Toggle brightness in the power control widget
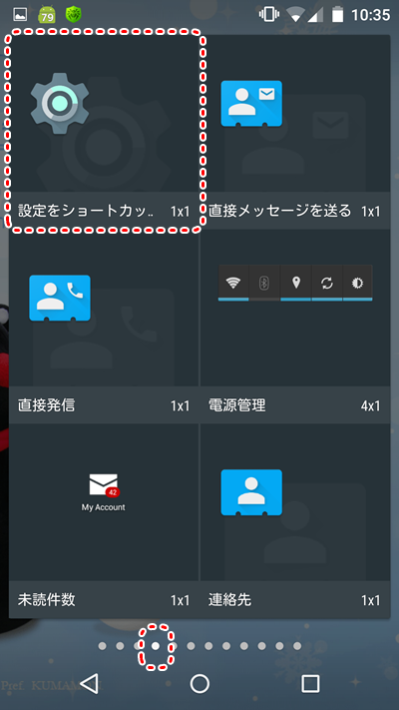The height and width of the screenshot is (710, 399). (x=358, y=283)
